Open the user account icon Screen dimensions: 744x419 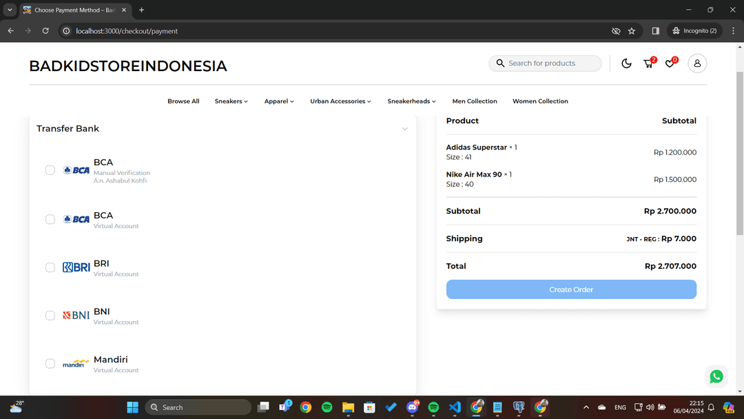[x=697, y=63]
